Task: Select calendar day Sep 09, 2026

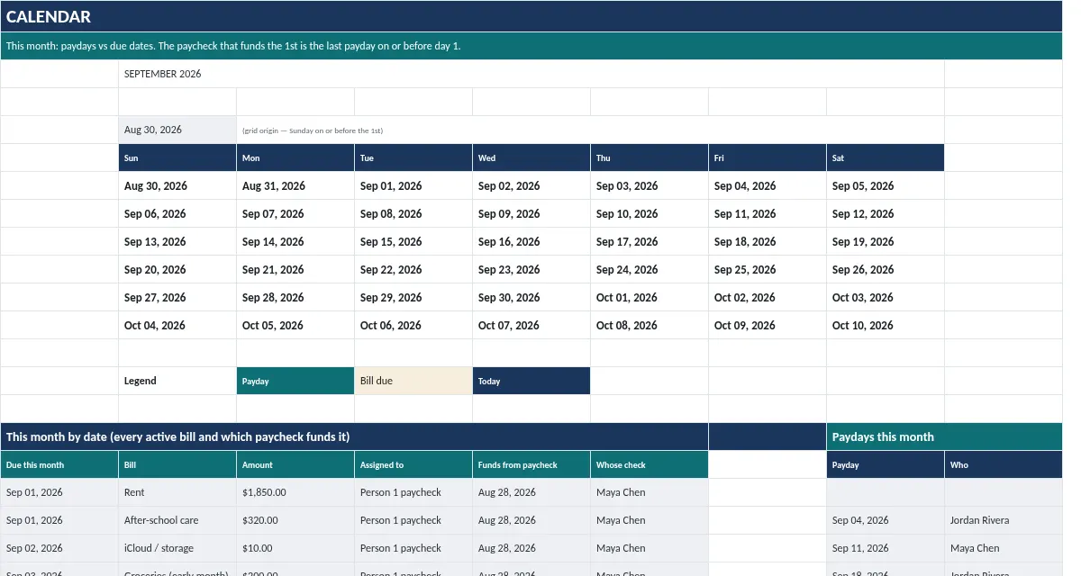Action: coord(531,213)
